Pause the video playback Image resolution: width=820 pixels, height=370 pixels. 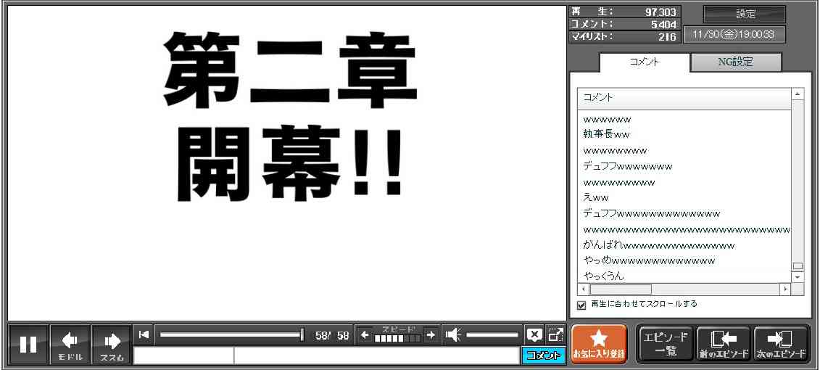28,345
